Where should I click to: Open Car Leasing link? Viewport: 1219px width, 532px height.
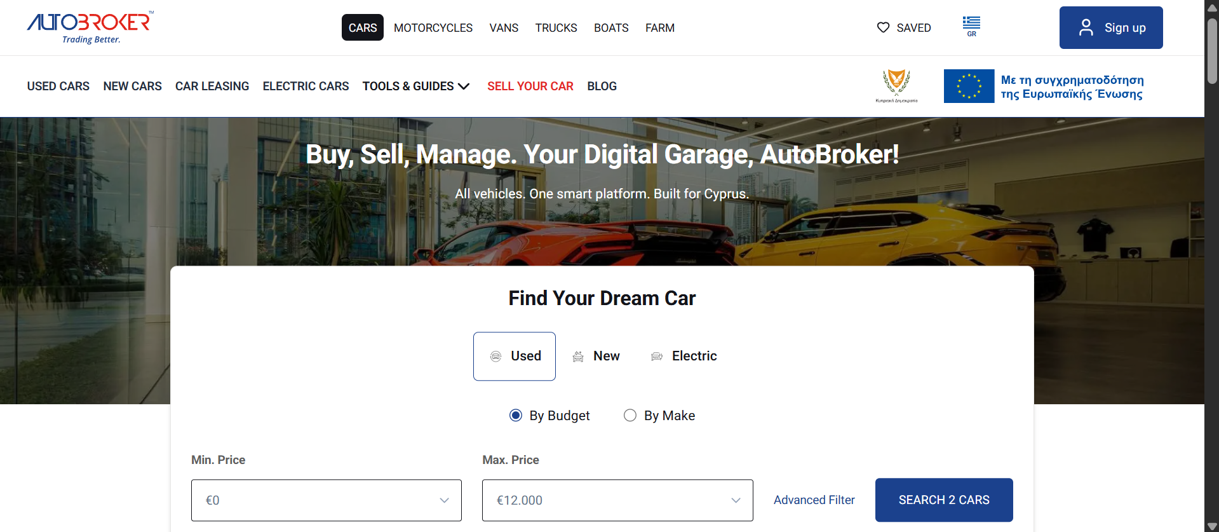[212, 86]
